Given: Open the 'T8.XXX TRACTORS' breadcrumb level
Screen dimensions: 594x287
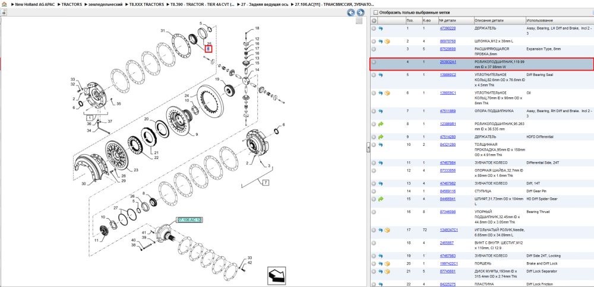Looking at the screenshot, I should 147,4.
